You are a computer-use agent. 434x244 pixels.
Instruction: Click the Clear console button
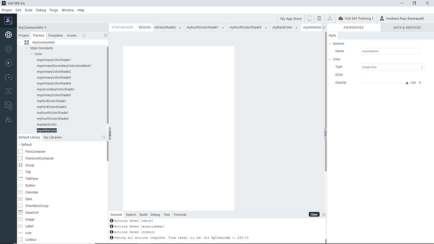(x=314, y=214)
